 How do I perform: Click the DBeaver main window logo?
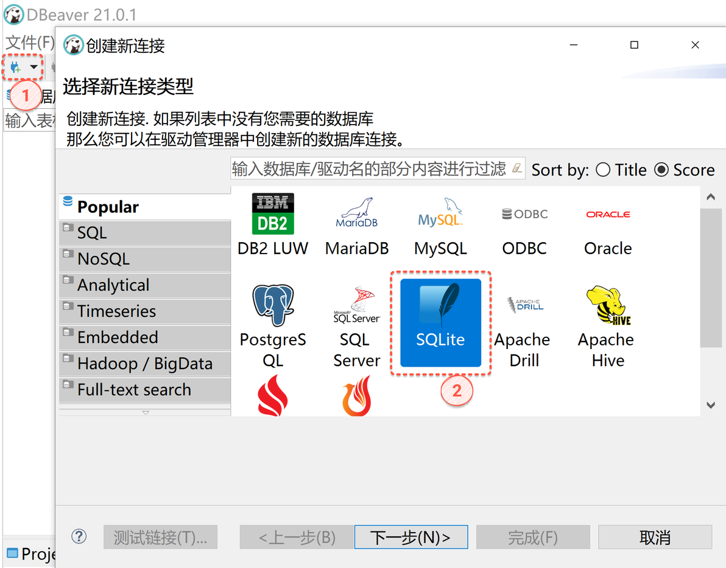pyautogui.click(x=14, y=15)
